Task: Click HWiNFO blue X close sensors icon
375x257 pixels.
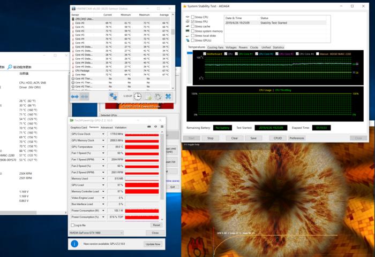Action: (168, 96)
